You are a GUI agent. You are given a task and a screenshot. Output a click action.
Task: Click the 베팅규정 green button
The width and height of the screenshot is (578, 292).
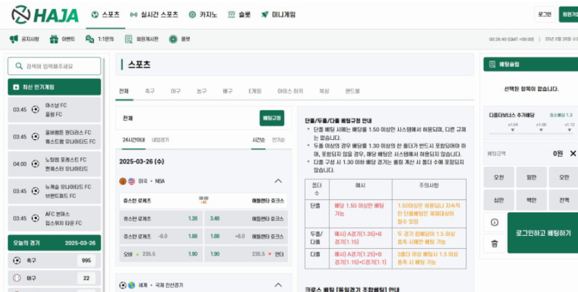coord(272,118)
